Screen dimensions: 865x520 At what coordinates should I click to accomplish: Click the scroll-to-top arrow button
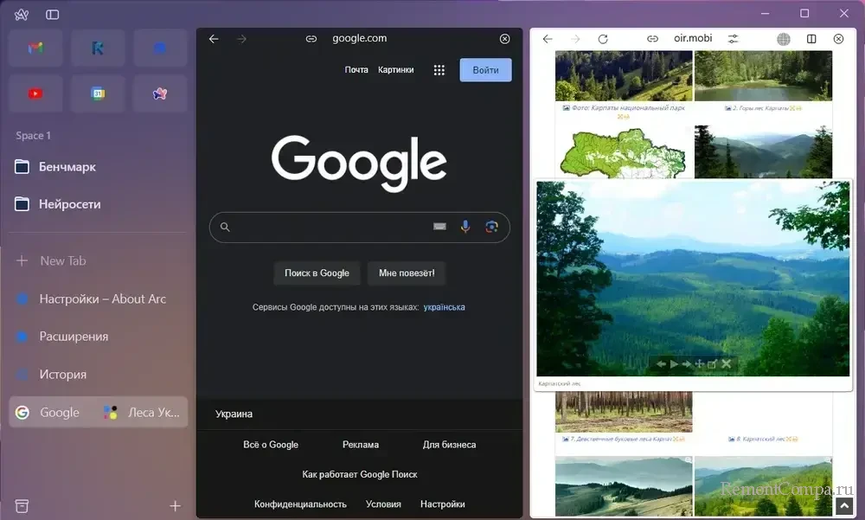click(843, 506)
